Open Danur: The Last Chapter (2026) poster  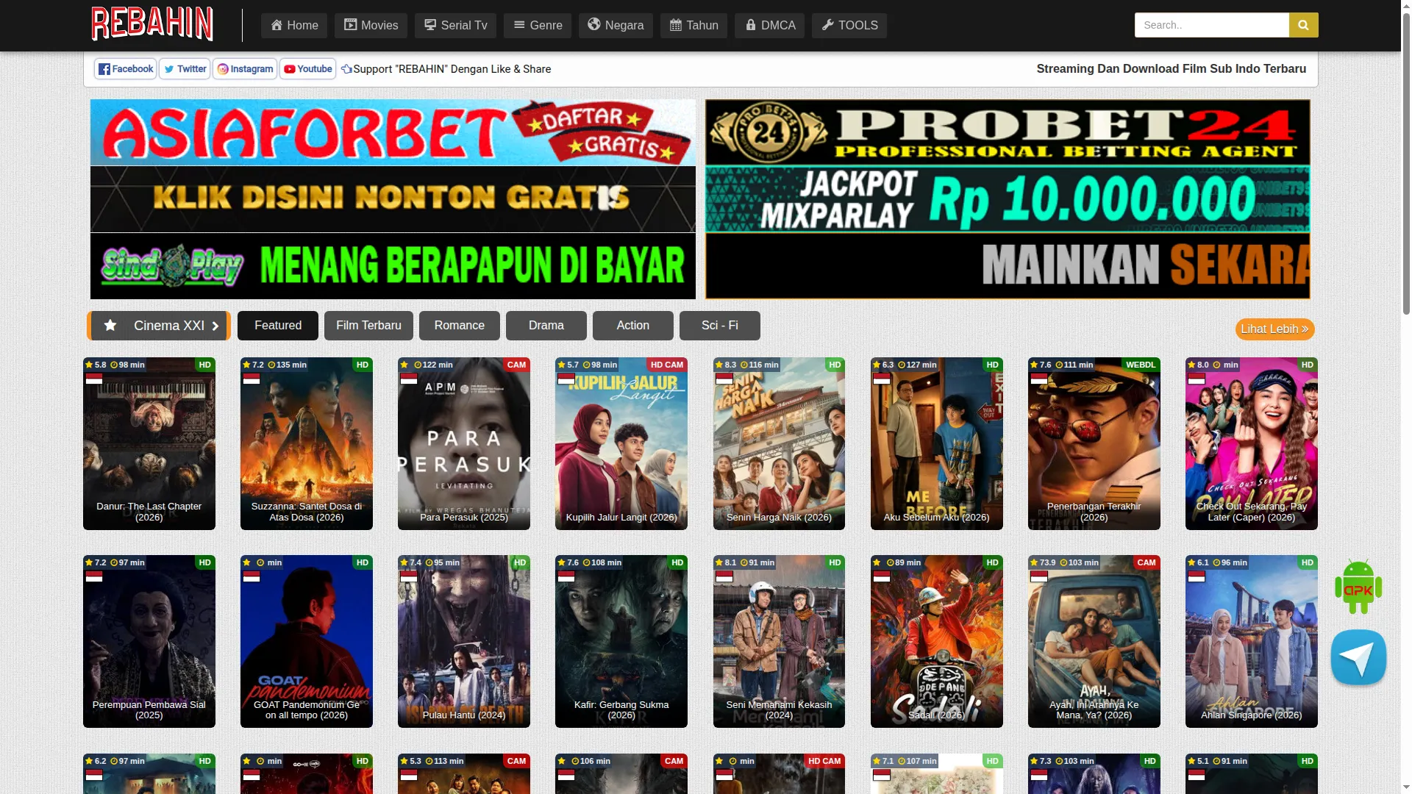pyautogui.click(x=149, y=444)
